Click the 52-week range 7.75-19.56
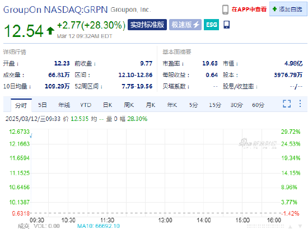 point(137,86)
